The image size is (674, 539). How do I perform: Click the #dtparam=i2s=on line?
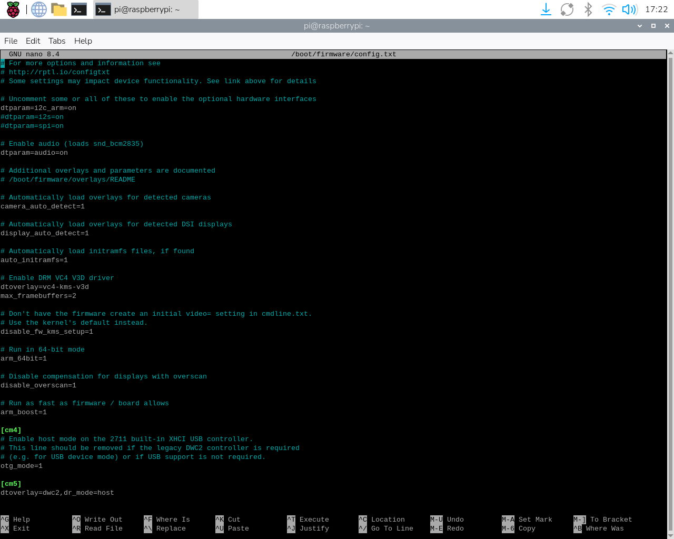[x=32, y=117]
